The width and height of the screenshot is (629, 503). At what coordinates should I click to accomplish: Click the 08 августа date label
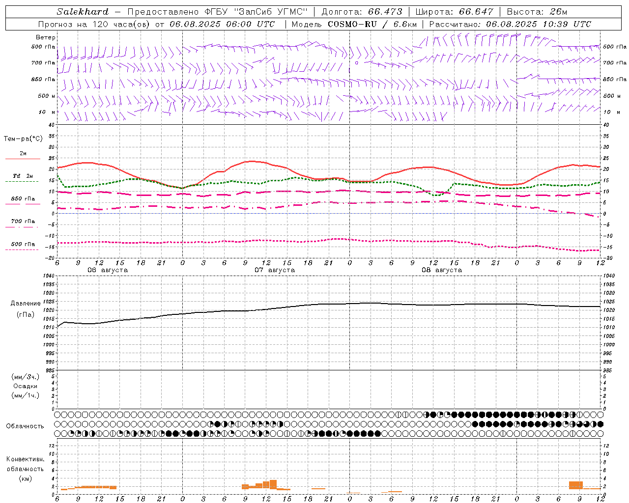(x=442, y=270)
